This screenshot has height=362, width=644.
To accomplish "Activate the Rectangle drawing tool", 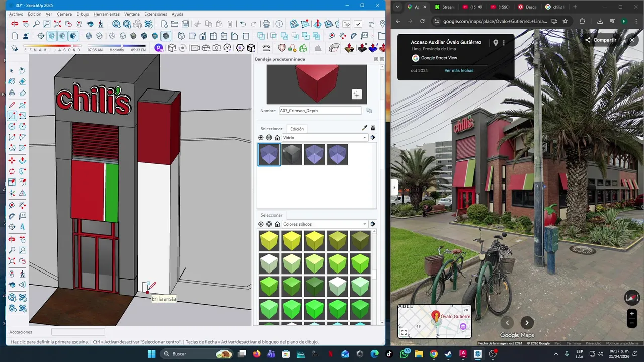I will (x=12, y=116).
